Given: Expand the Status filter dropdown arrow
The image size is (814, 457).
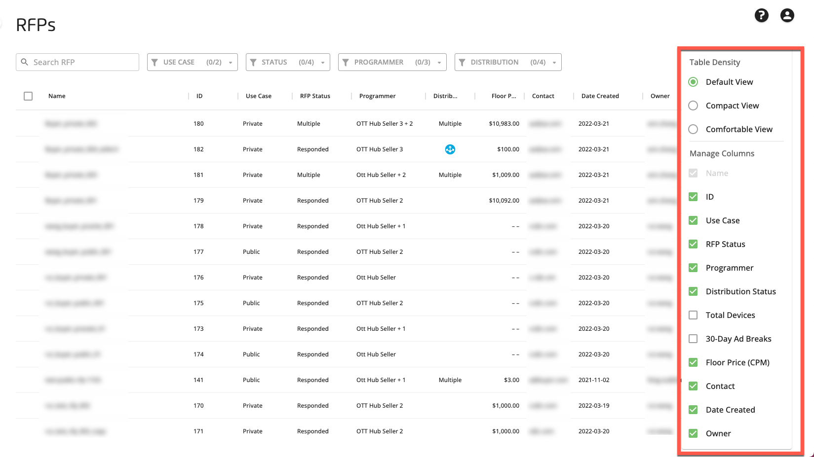Looking at the screenshot, I should tap(323, 63).
